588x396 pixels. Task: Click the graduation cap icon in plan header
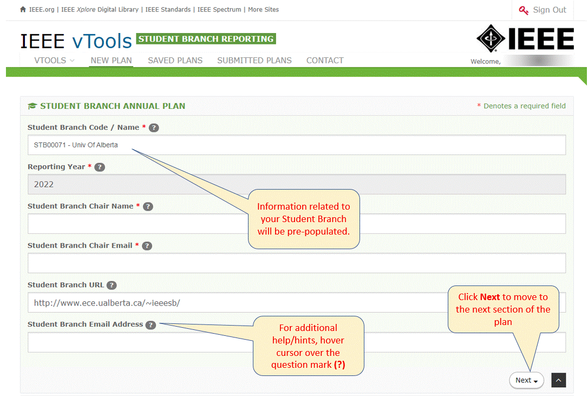32,106
